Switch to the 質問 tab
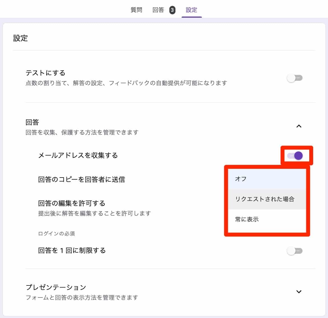The width and height of the screenshot is (328, 318). 136,10
